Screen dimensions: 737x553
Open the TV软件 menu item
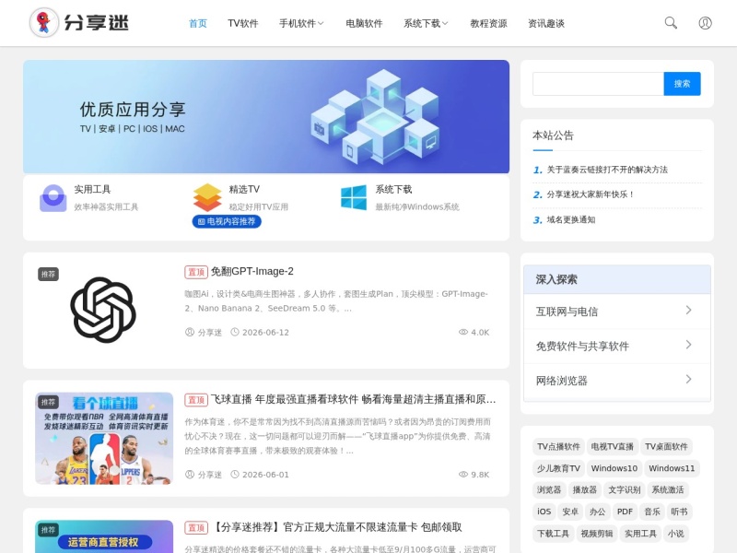243,23
